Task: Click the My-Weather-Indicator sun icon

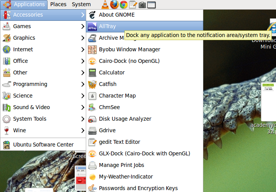Action: coord(92,177)
